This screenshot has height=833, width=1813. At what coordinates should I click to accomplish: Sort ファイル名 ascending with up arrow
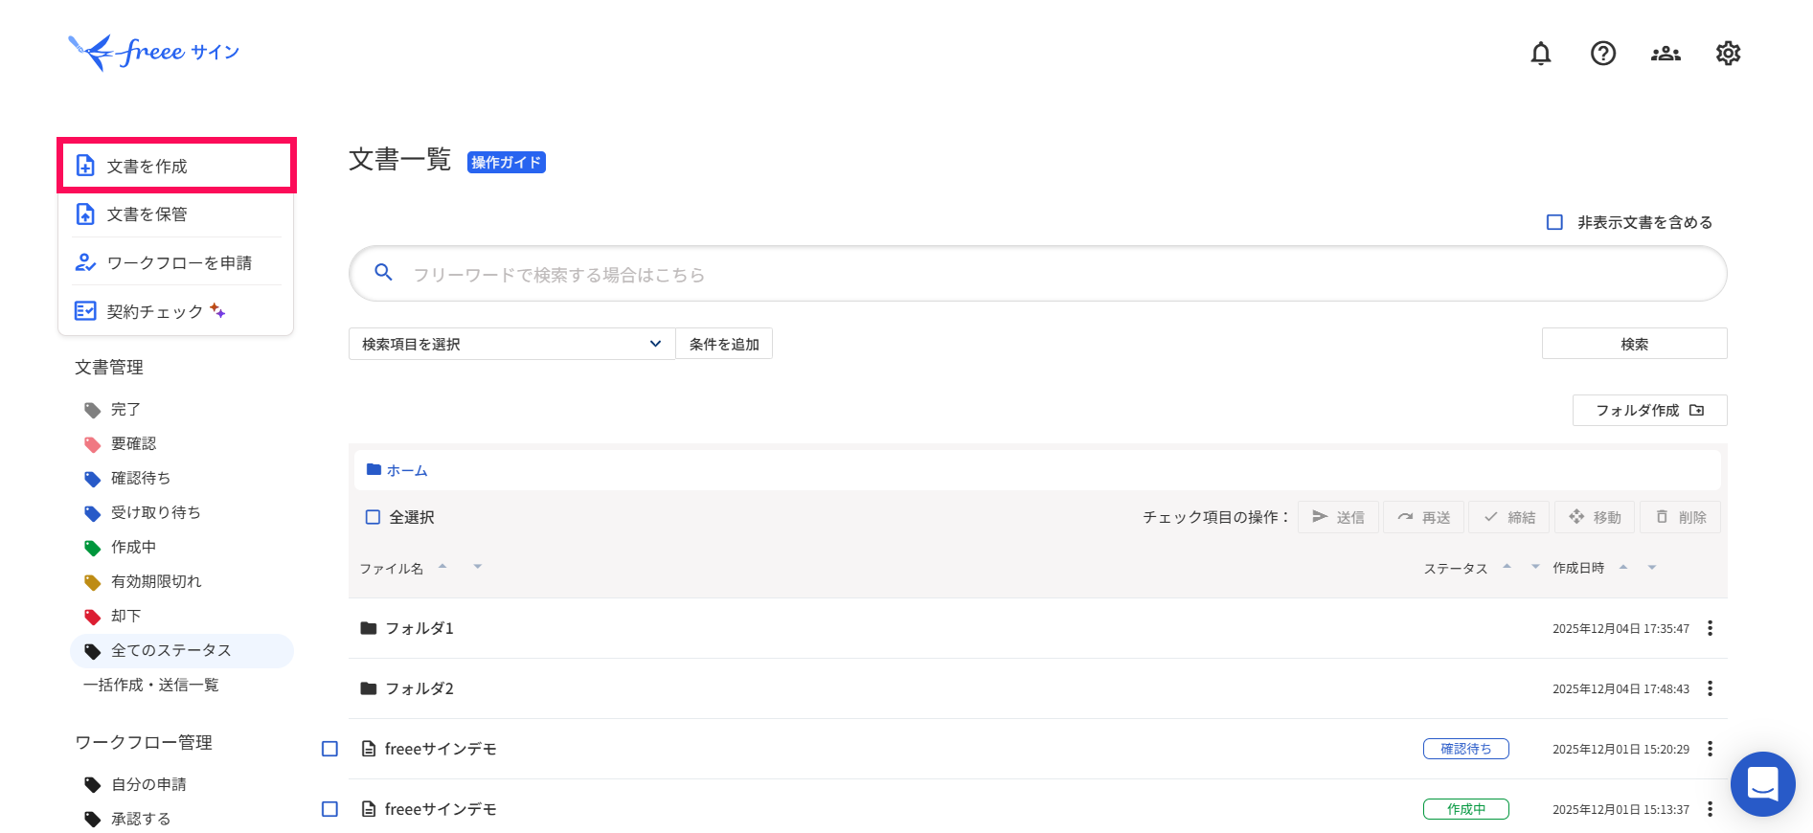442,566
